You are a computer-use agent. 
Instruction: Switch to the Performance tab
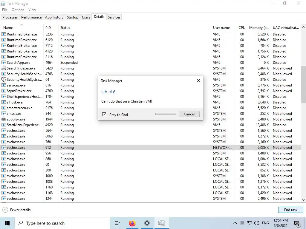[31, 17]
